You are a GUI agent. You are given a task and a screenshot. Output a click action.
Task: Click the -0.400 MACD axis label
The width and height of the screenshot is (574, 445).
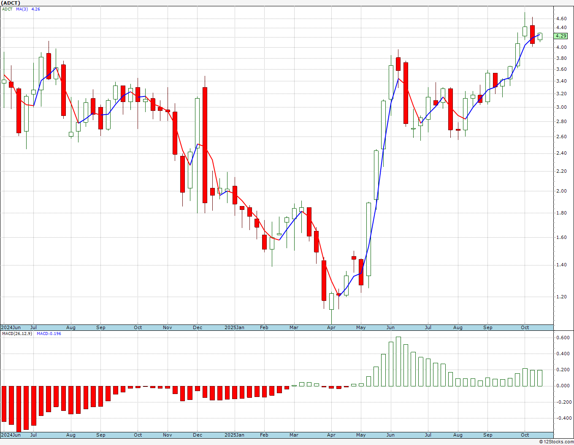(562, 418)
